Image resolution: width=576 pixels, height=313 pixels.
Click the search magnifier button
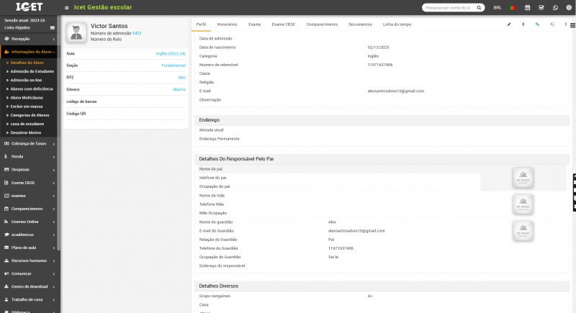(477, 7)
